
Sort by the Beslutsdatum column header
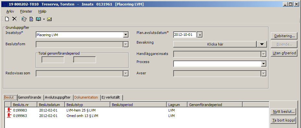(51, 105)
